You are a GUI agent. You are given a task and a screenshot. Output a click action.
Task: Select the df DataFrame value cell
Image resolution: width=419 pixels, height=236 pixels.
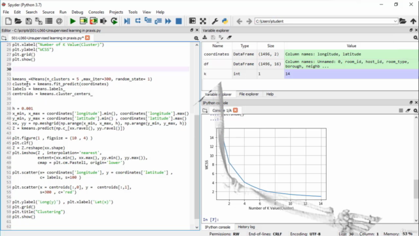[x=352, y=64]
